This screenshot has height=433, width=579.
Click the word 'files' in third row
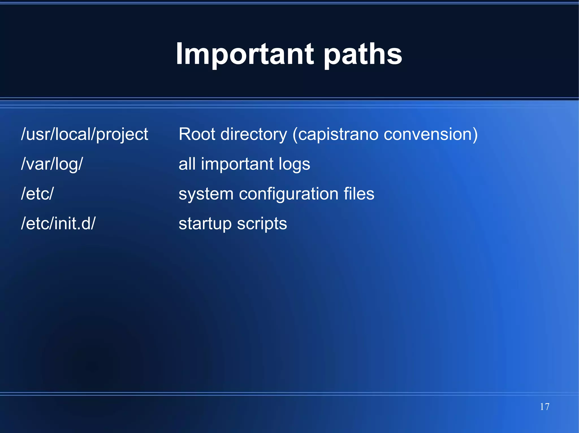click(x=359, y=194)
